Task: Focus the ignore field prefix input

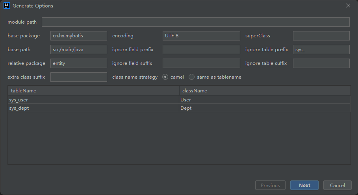Action: pos(201,50)
